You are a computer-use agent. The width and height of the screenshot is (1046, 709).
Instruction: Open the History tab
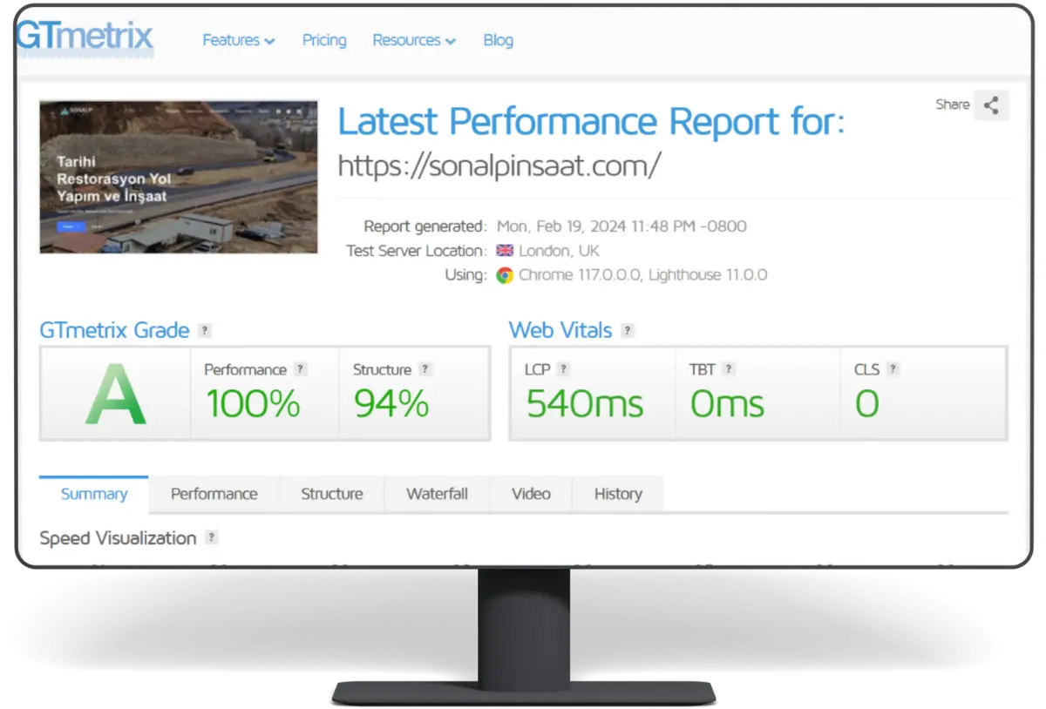coord(618,494)
